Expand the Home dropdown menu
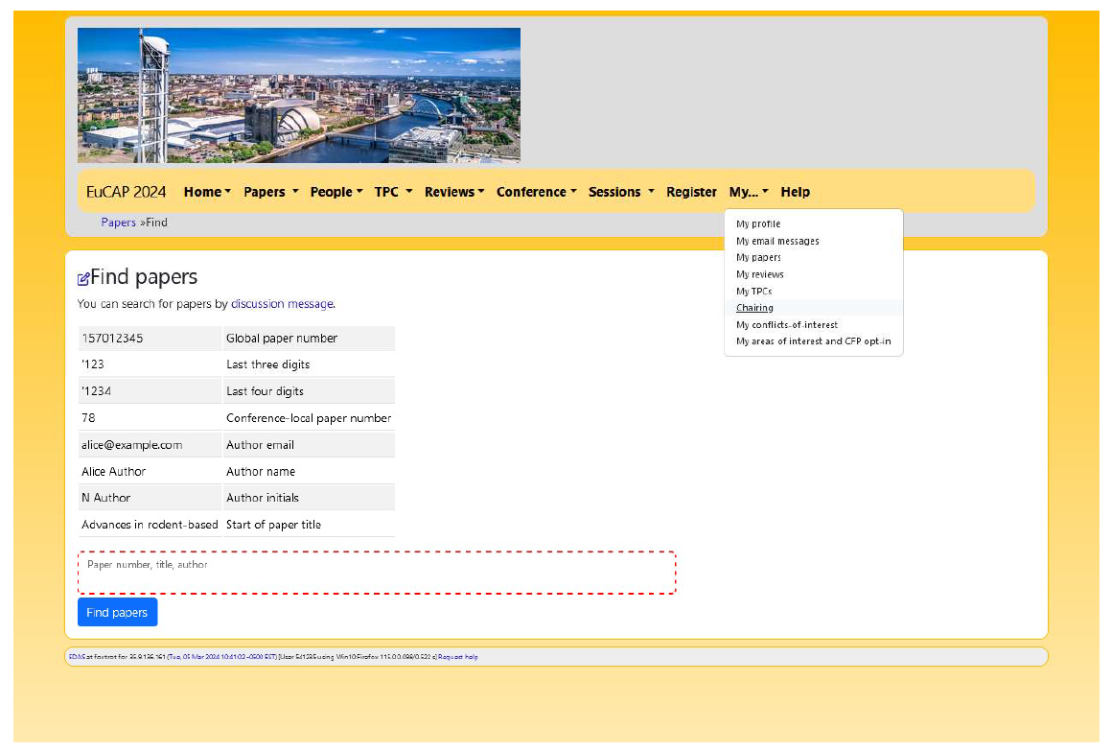Viewport: 1111px width, 751px height. [x=207, y=192]
